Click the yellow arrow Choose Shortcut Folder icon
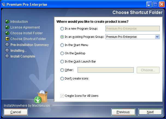The image size is (166, 119). coord(7,39)
